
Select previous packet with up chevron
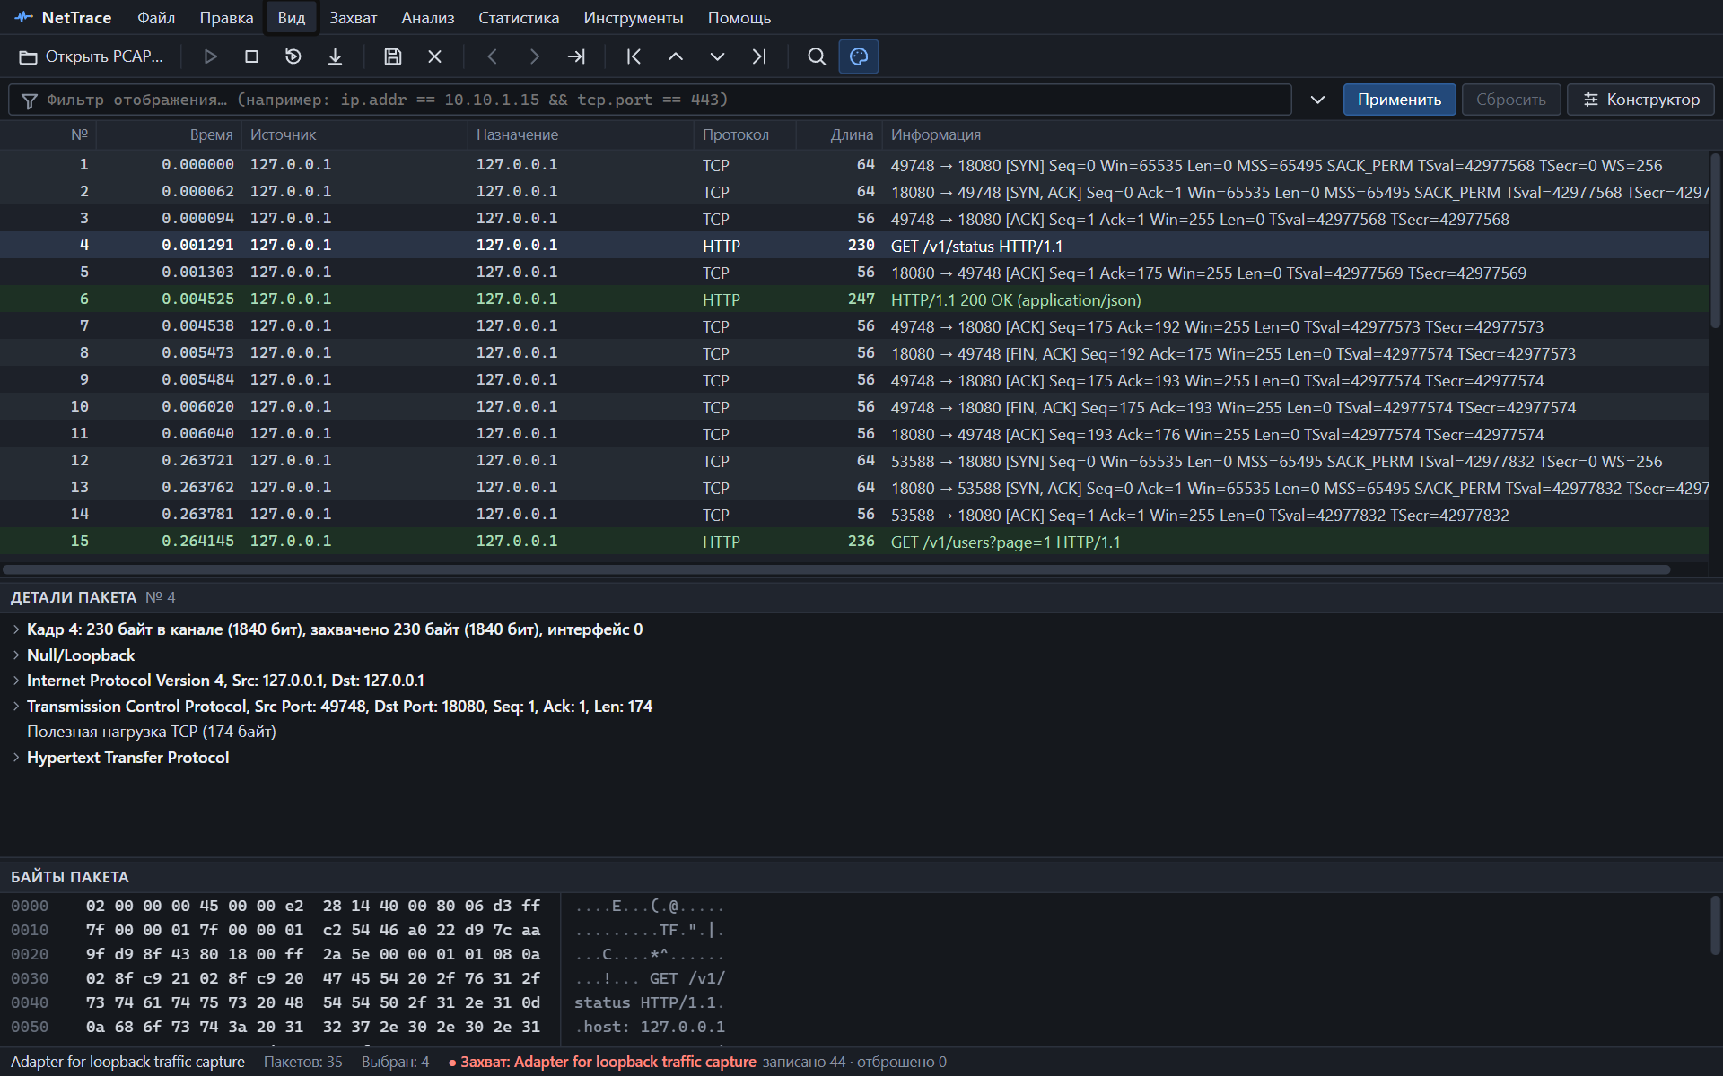pos(676,56)
